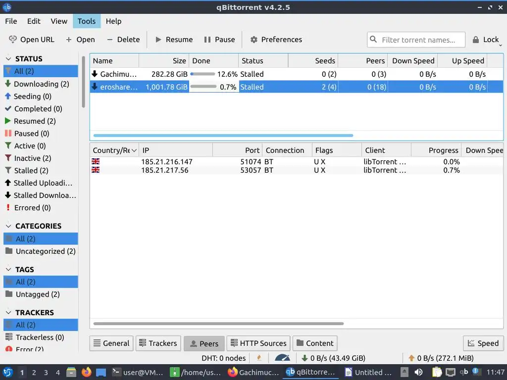This screenshot has height=380, width=507.
Task: Switch to the Content tab
Action: pos(315,343)
